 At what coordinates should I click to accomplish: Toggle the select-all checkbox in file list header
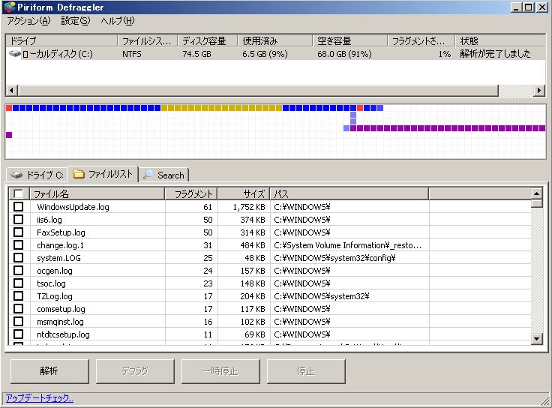click(18, 193)
